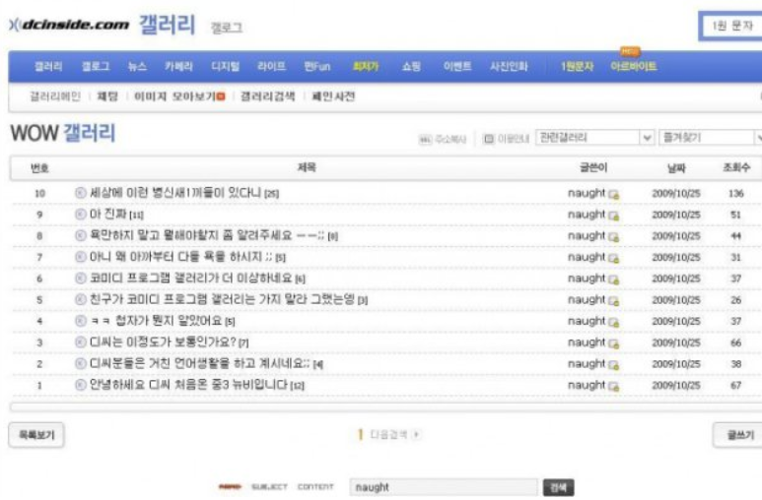Select the NAME search type option

(x=230, y=487)
